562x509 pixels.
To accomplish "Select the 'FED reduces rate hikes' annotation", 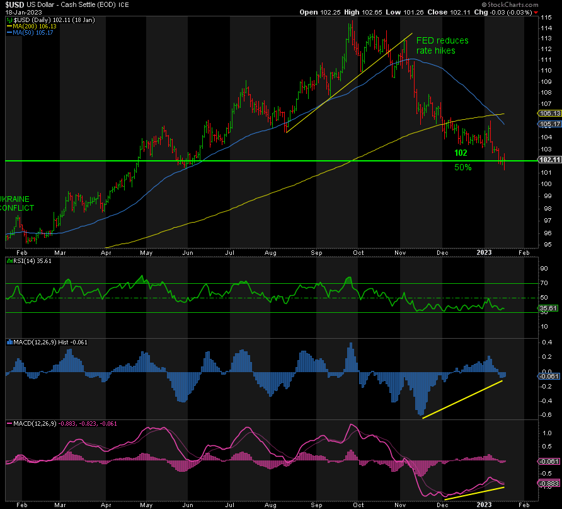I will [x=442, y=45].
